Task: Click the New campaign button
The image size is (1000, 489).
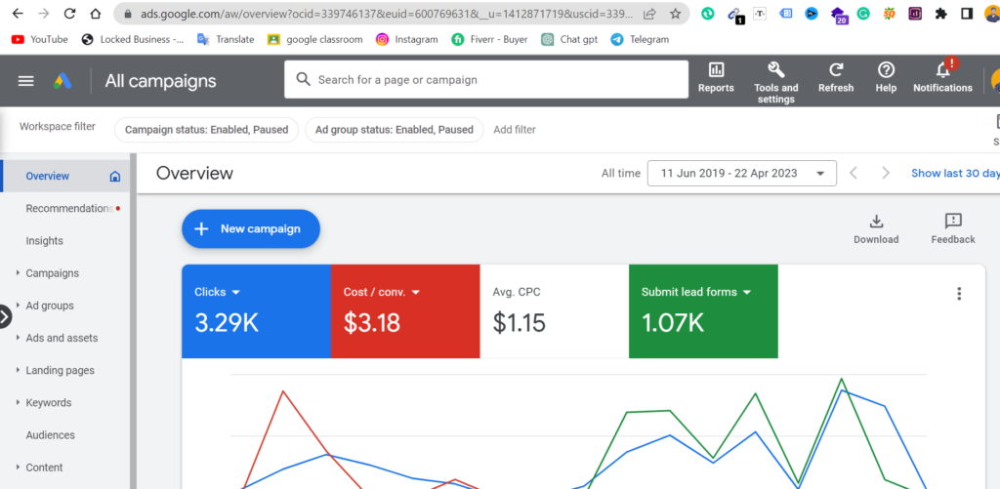Action: 251,228
